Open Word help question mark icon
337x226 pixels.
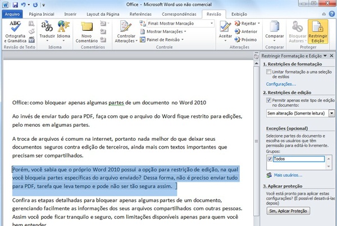pos(331,14)
